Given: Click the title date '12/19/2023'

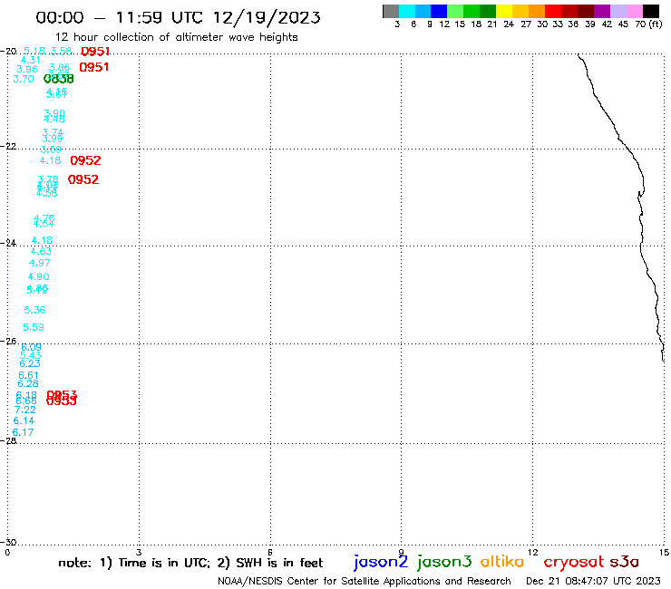Looking at the screenshot, I should click(x=267, y=17).
